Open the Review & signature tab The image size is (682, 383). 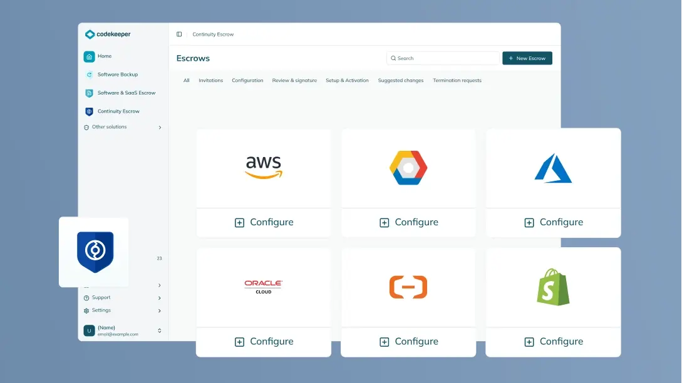point(294,81)
